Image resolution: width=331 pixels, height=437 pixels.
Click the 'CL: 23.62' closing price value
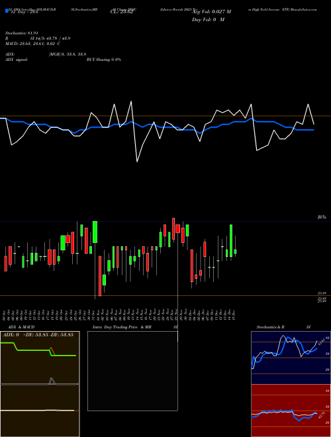(122, 12)
